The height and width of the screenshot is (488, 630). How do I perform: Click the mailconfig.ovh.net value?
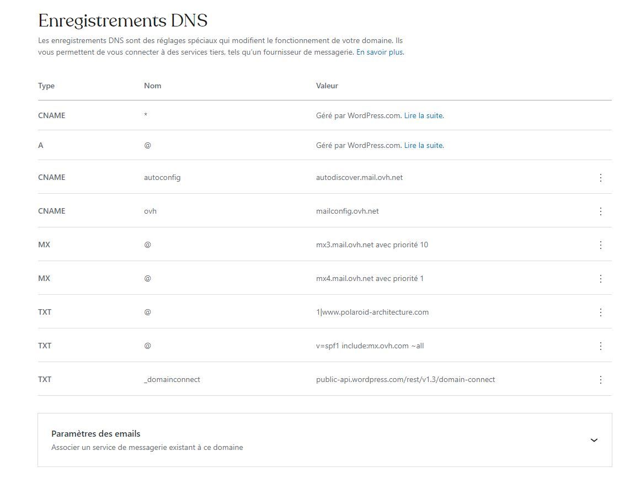point(347,211)
